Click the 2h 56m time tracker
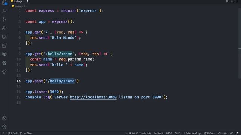The width and height of the screenshot is (241, 135). click(x=209, y=133)
